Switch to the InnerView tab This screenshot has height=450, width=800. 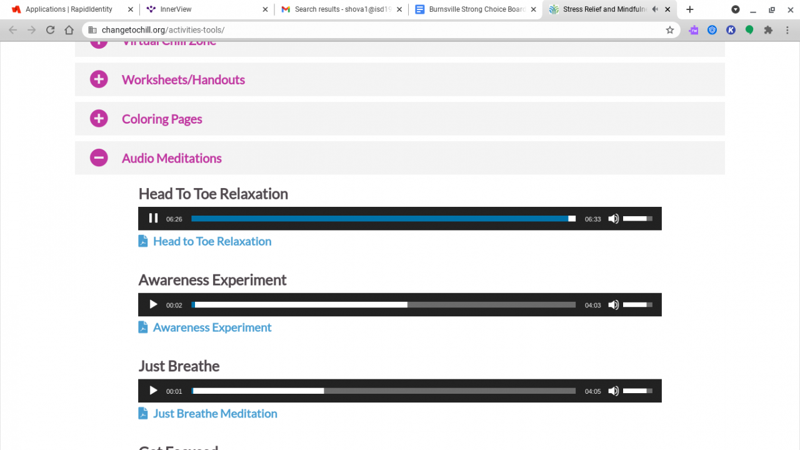(206, 9)
